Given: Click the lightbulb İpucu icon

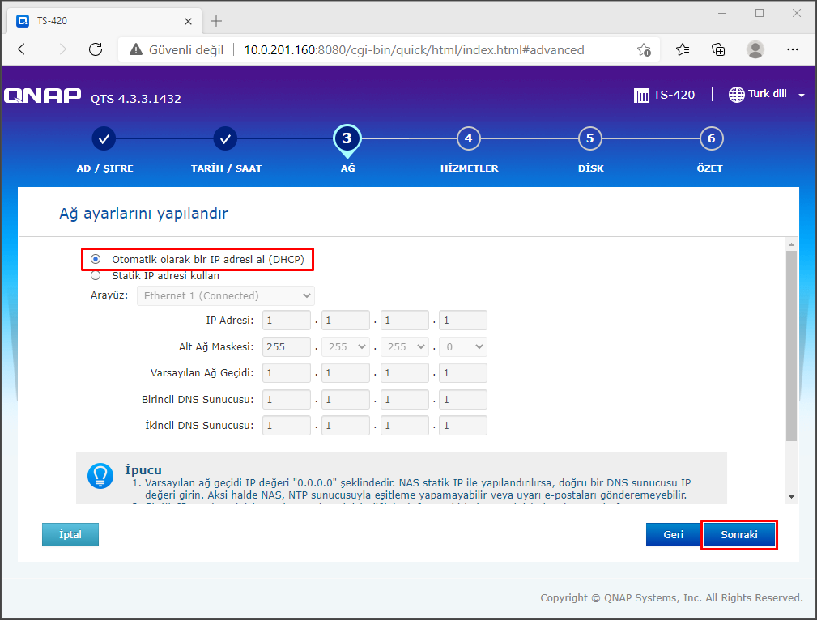Looking at the screenshot, I should click(100, 476).
